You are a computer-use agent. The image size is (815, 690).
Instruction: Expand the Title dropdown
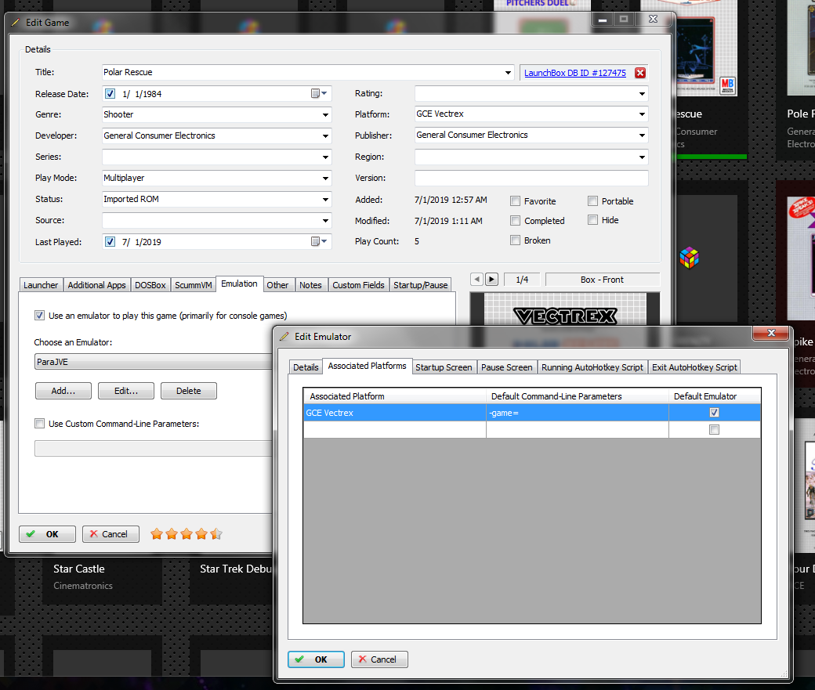[x=508, y=73]
